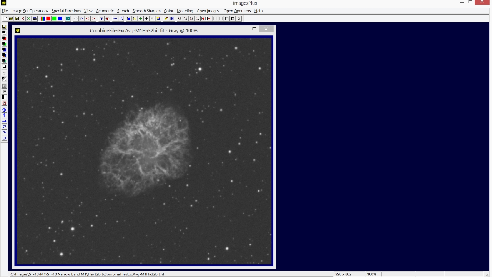Click the ImagesPlus app icon in title bar
The height and width of the screenshot is (277, 492).
[4, 3]
